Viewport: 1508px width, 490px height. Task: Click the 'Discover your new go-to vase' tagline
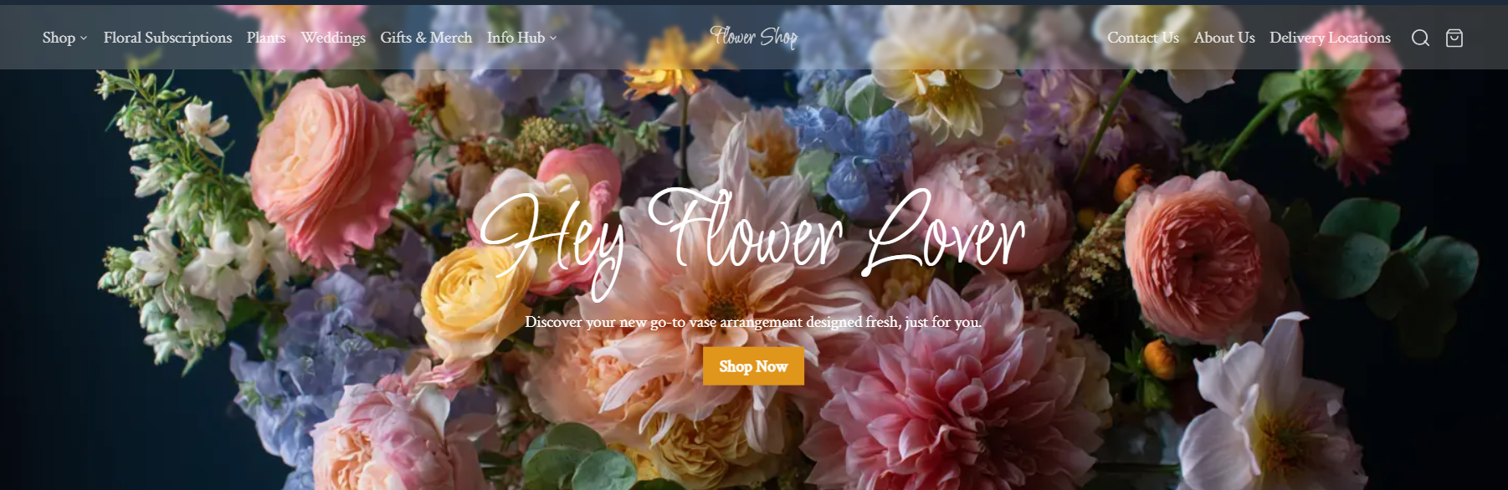coord(753,322)
